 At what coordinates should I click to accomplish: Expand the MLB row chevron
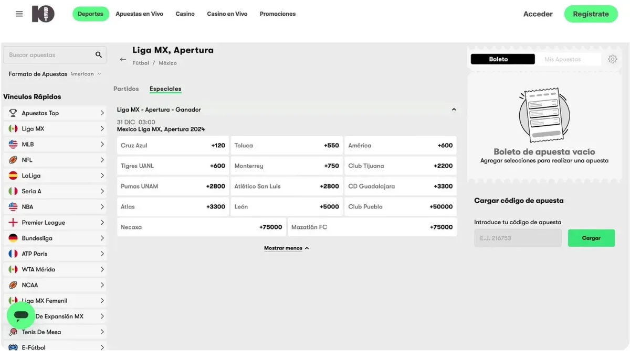(102, 144)
